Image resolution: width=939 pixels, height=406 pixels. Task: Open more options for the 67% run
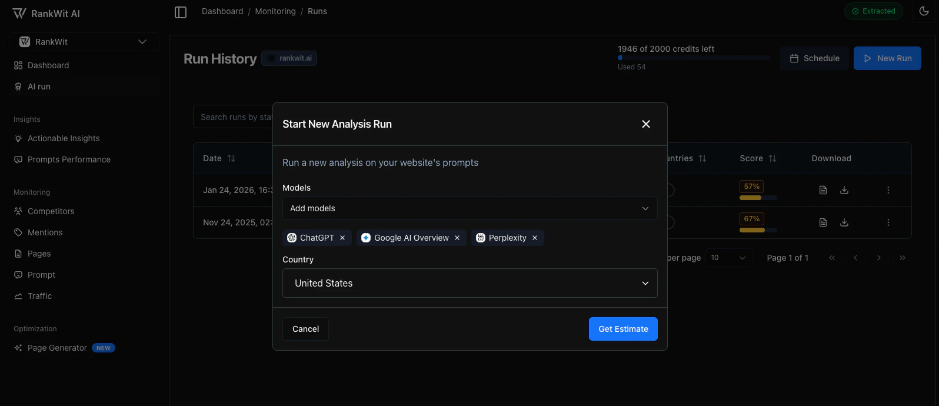[x=888, y=222]
